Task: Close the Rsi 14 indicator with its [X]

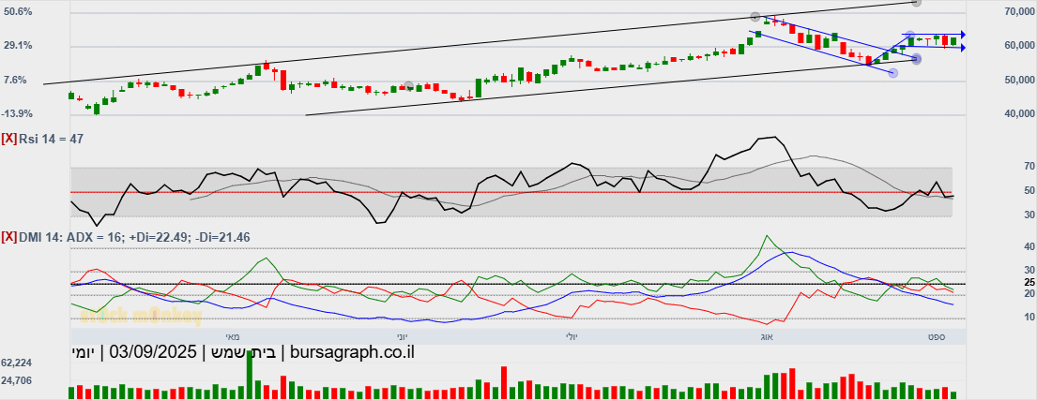Action: (x=9, y=138)
